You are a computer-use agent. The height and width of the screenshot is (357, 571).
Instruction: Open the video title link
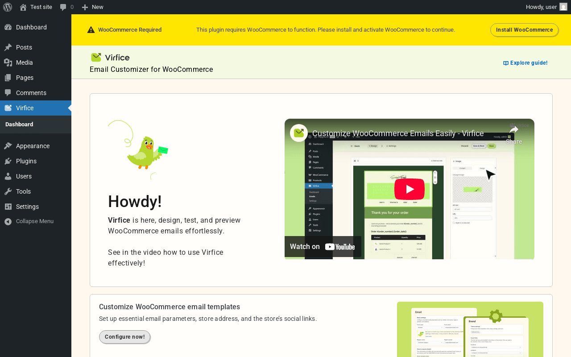(x=398, y=133)
